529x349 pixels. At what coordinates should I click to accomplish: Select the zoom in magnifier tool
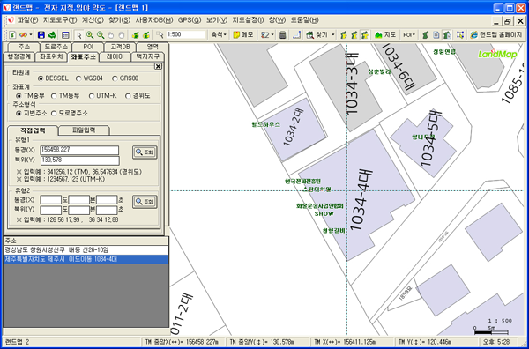click(90, 34)
